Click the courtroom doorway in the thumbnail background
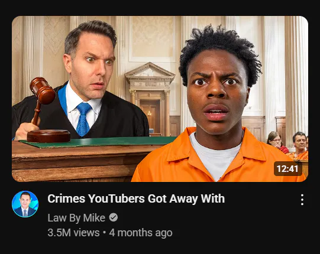320x254 pixels. [x=150, y=115]
